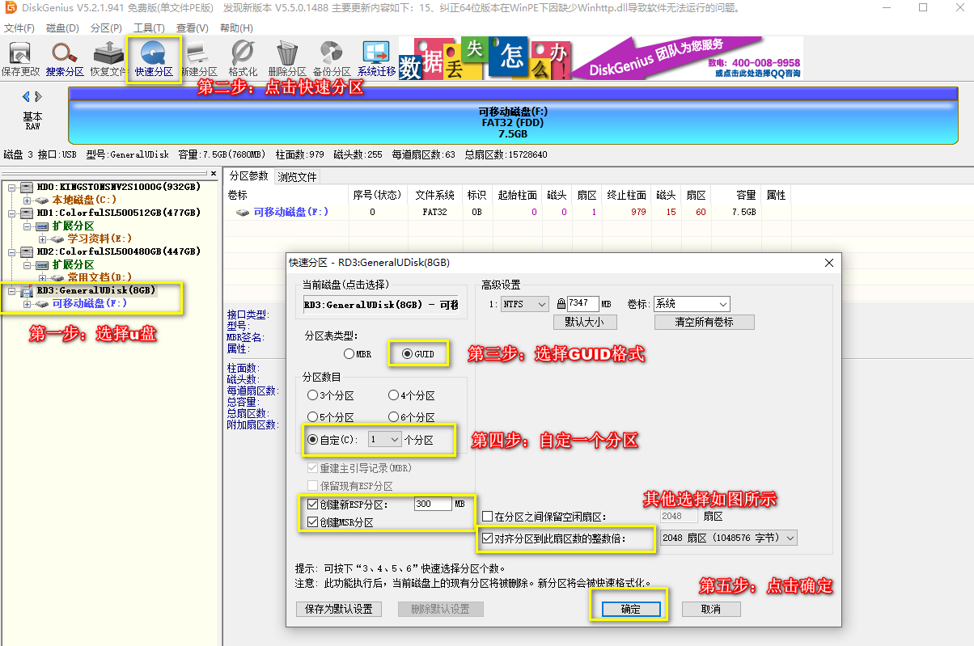Open the custom partition count dropdown

[384, 440]
